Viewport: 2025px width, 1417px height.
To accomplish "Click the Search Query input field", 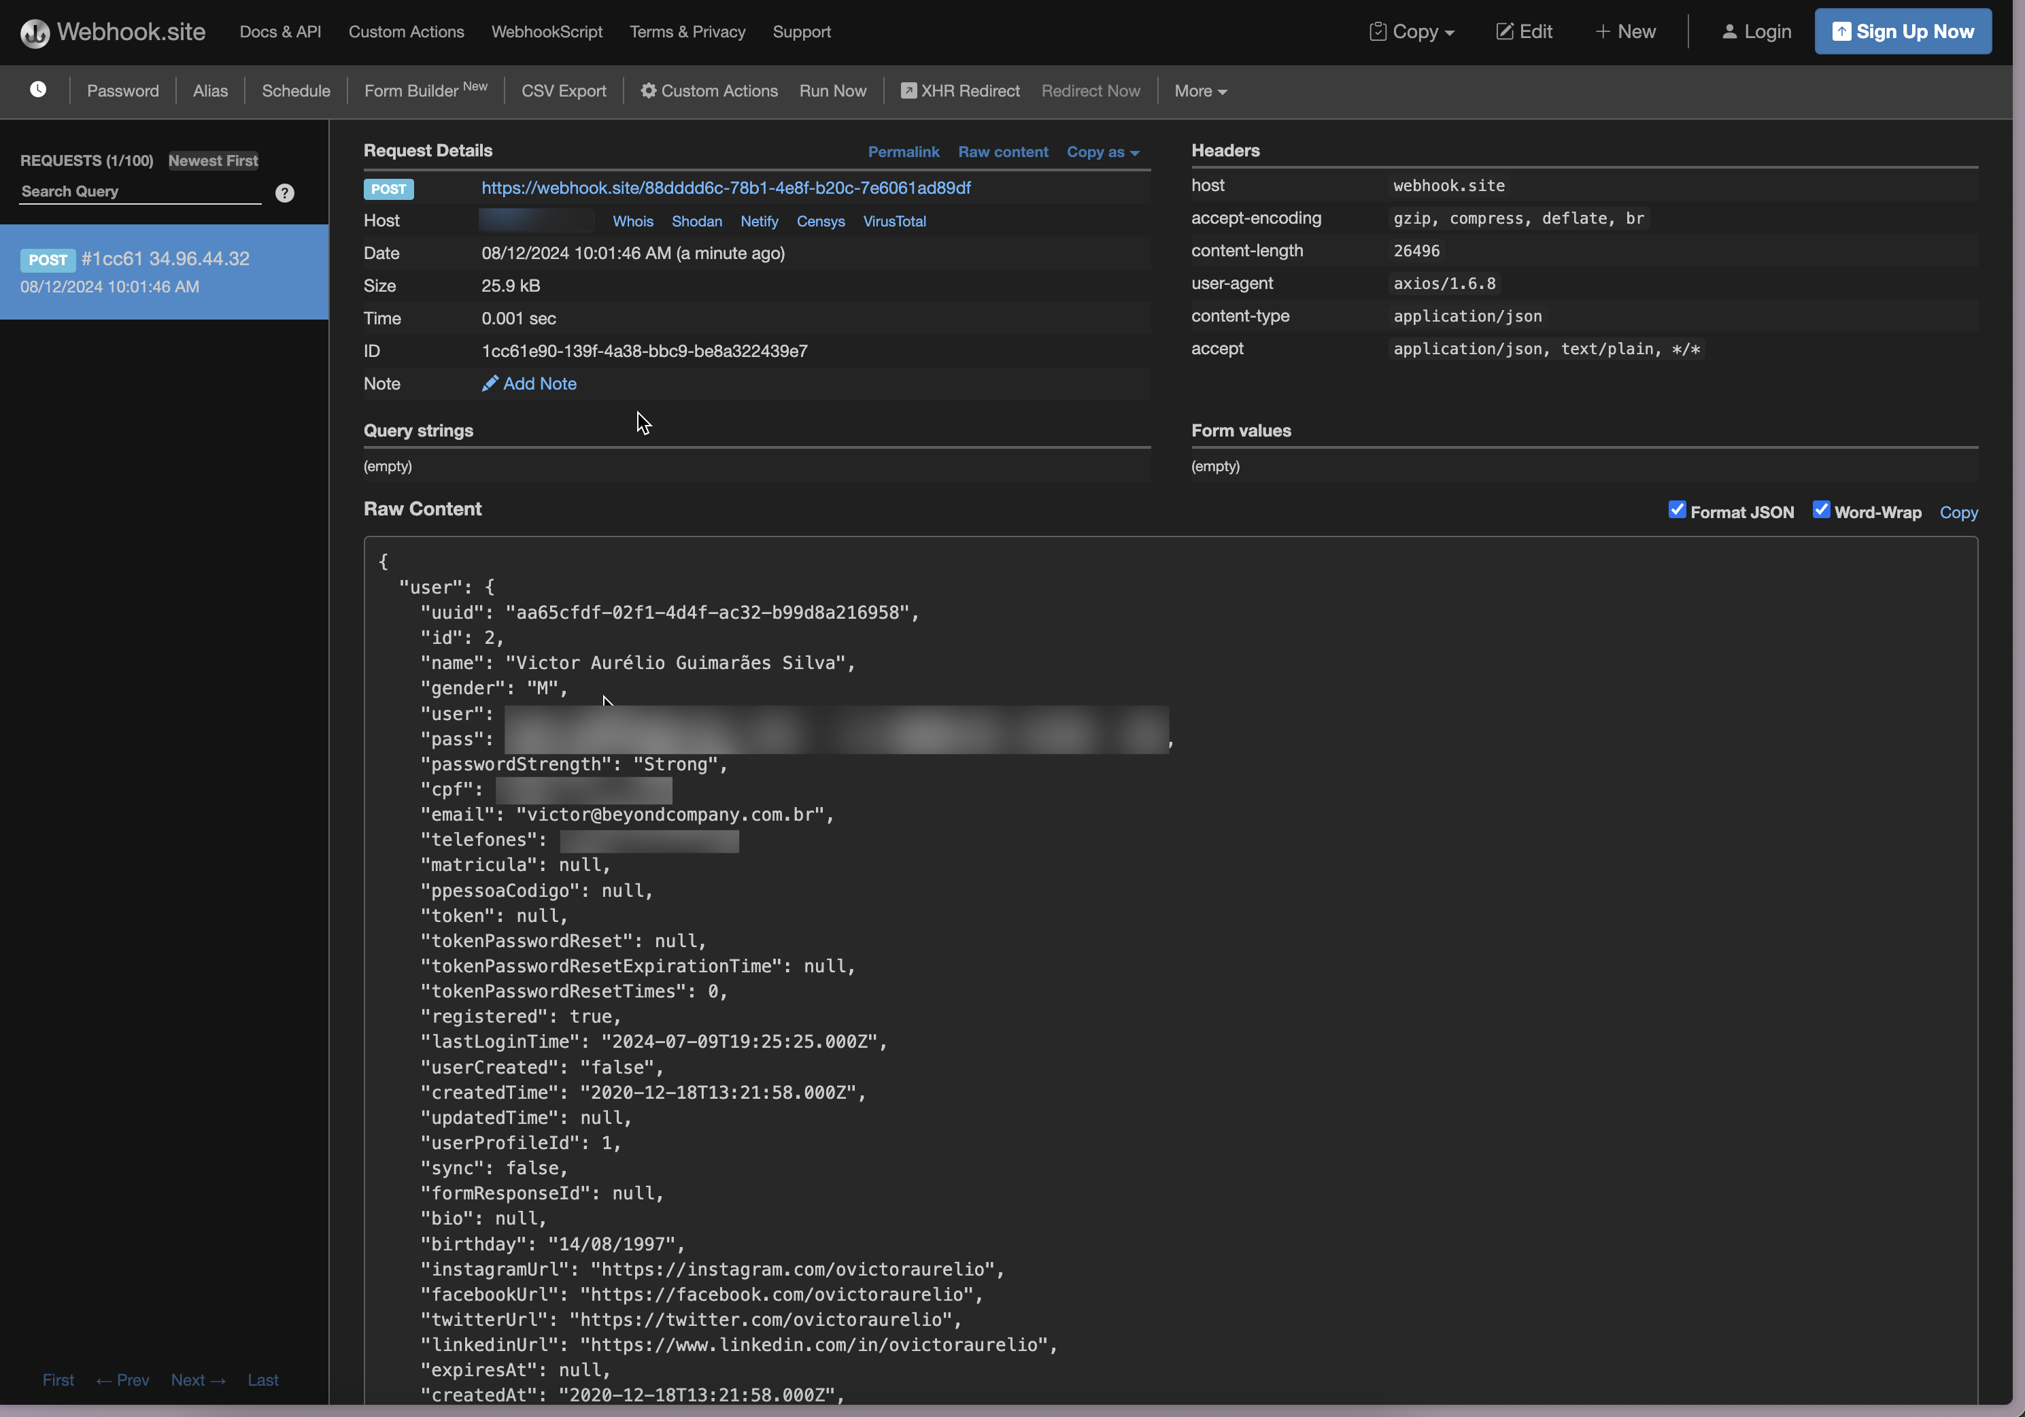I will click(x=141, y=191).
